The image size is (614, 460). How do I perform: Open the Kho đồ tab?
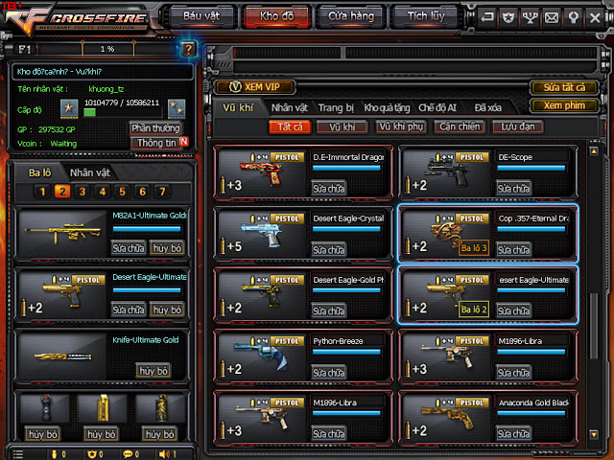coord(277,16)
